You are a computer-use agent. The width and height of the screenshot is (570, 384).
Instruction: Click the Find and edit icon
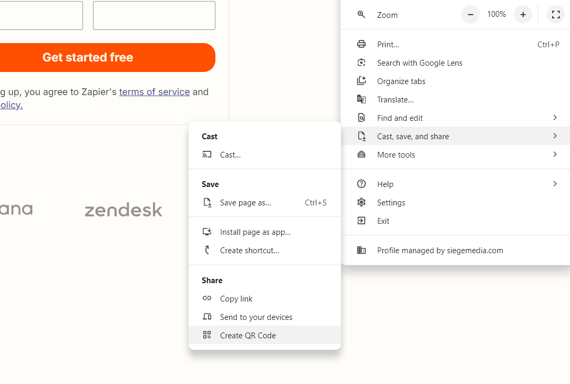tap(361, 118)
